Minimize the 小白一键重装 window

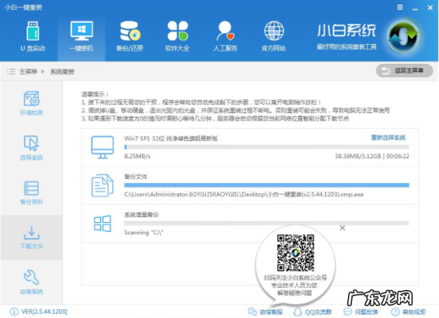415,8
